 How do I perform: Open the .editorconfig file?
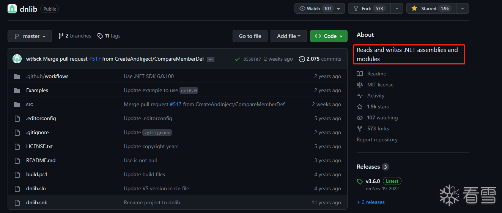pyautogui.click(x=41, y=118)
